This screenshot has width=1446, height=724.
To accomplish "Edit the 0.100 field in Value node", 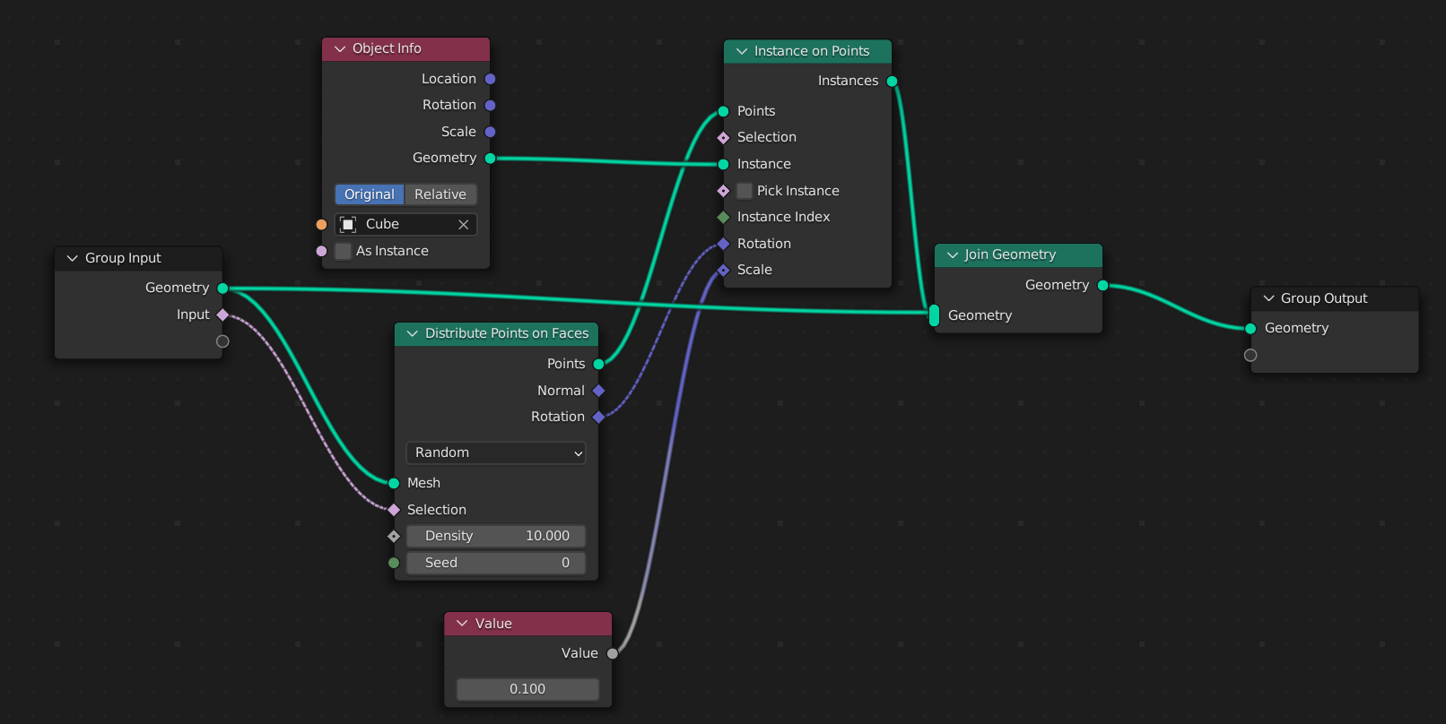I will (x=527, y=689).
